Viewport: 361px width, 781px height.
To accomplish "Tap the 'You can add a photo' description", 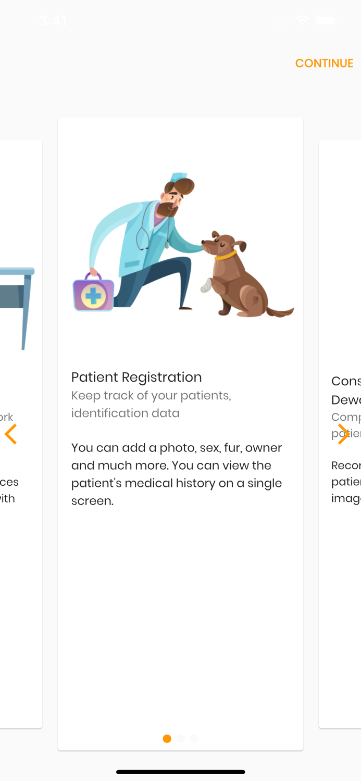I will [x=177, y=474].
